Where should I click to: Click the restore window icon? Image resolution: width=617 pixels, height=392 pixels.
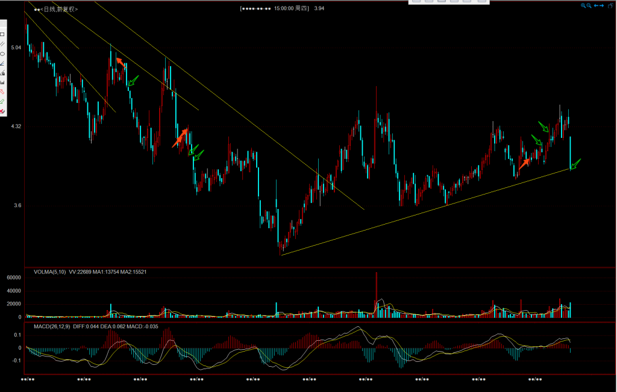coord(610,5)
